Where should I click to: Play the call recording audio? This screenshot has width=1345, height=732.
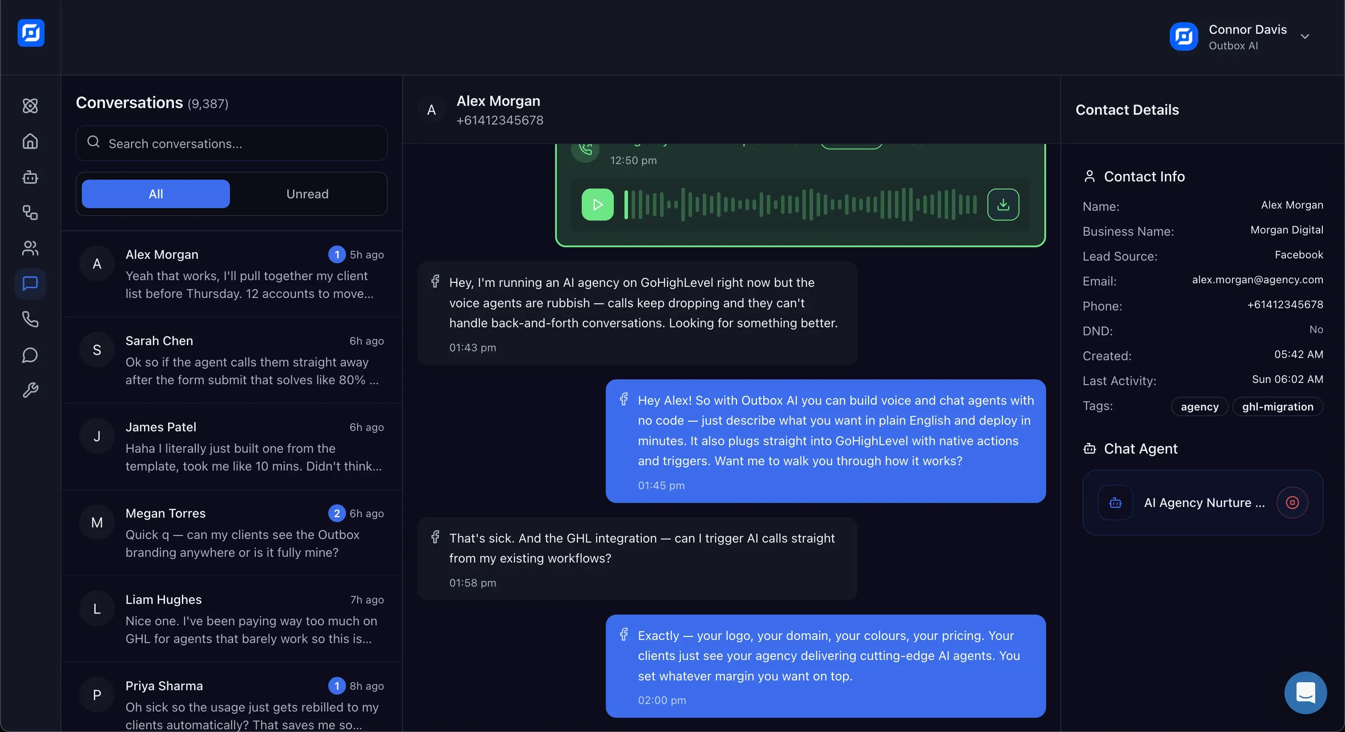(598, 205)
